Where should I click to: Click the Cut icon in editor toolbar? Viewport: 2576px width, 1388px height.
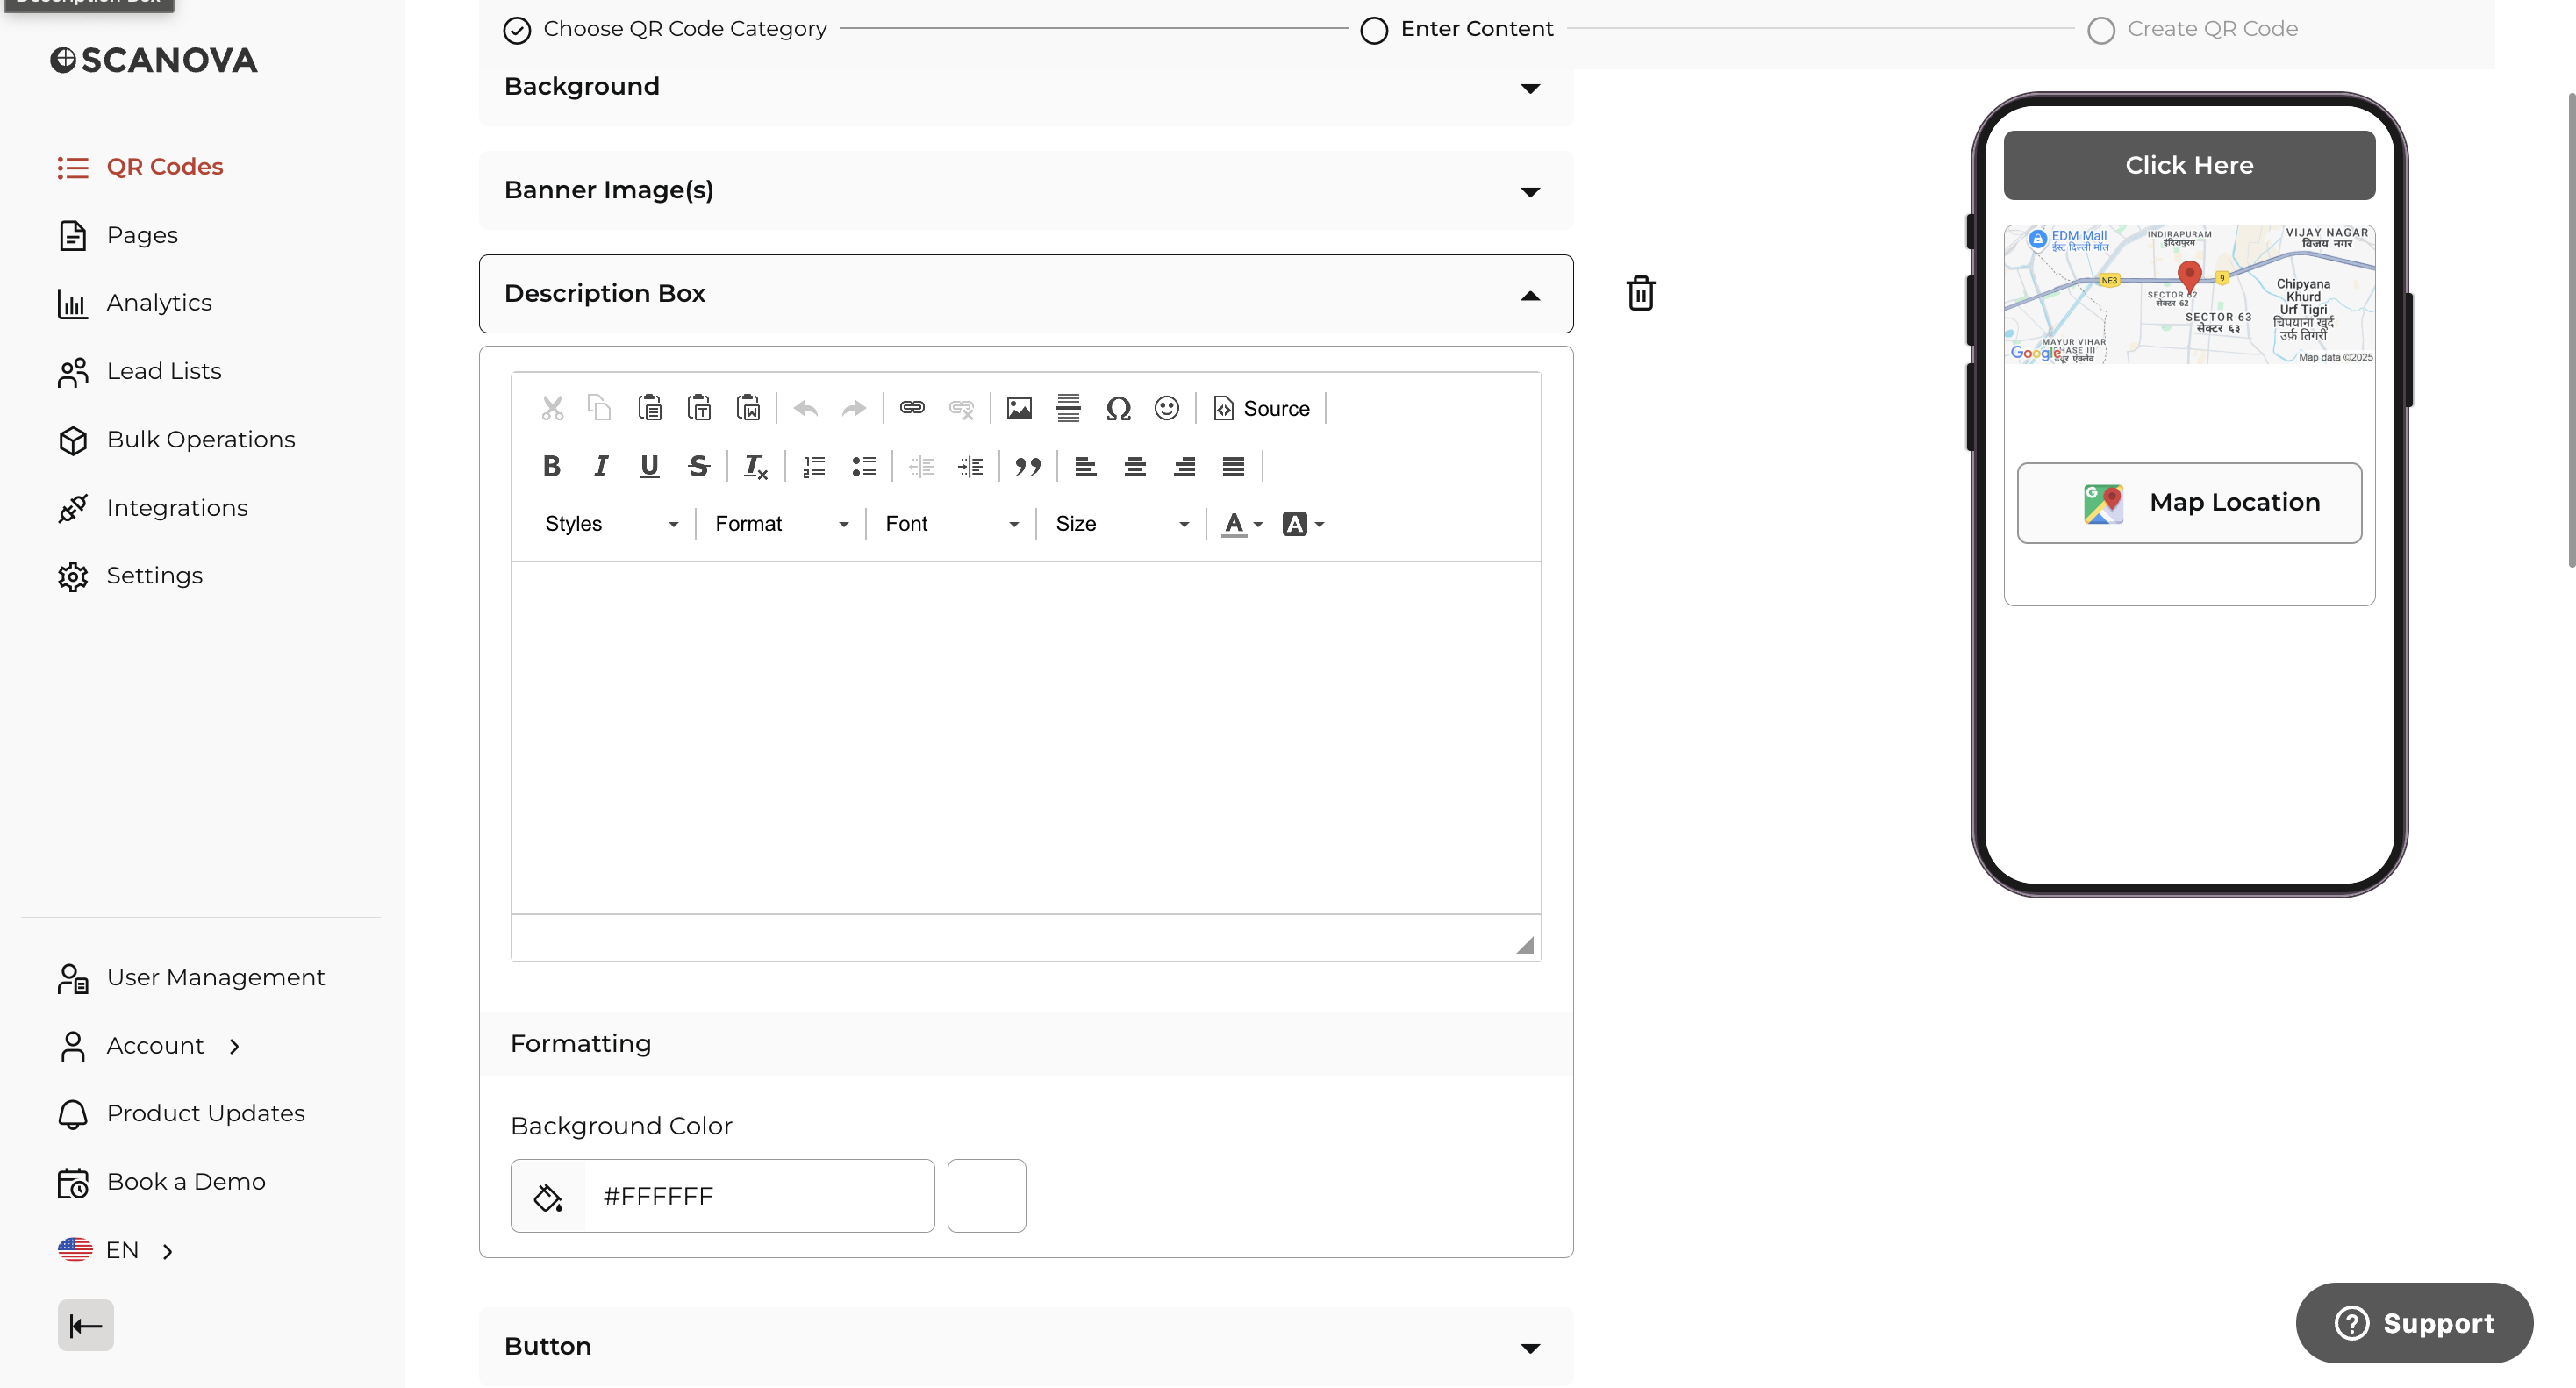(x=552, y=408)
